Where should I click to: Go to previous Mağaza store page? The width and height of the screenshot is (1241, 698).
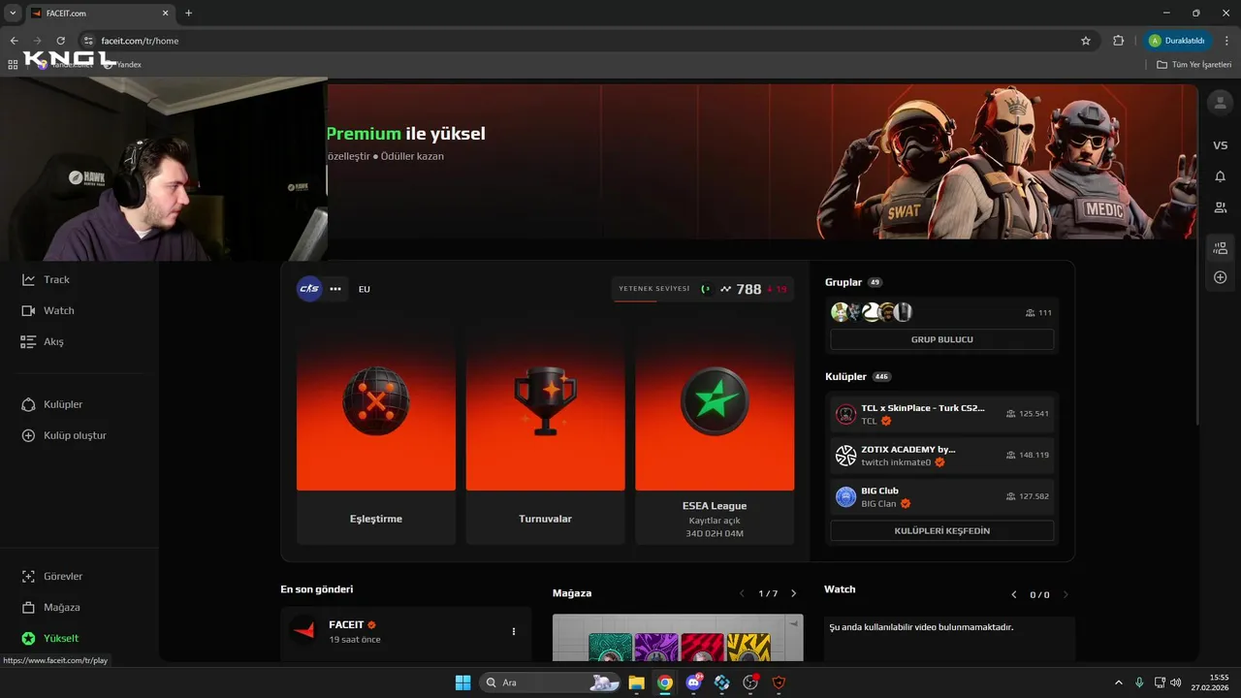pyautogui.click(x=743, y=593)
